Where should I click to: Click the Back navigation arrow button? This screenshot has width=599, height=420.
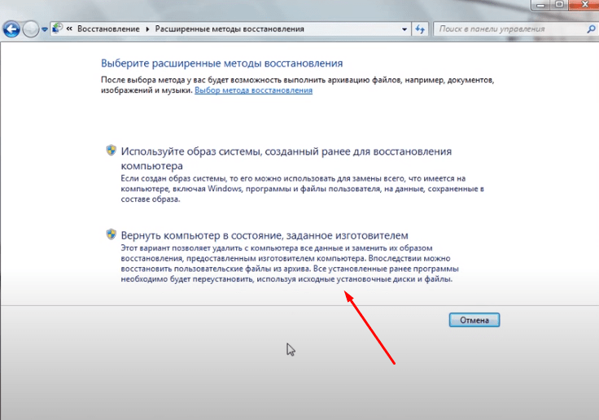pyautogui.click(x=12, y=29)
